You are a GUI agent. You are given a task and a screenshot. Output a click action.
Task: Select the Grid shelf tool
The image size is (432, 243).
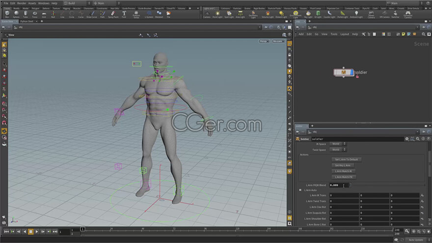pos(44,14)
